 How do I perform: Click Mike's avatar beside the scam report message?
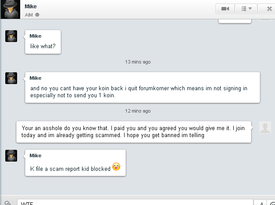click(x=11, y=156)
